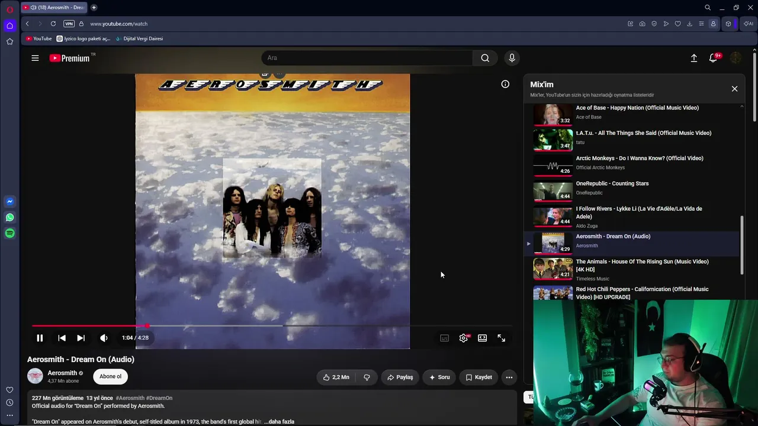
Task: Switch the player to theater mode
Action: (483, 338)
